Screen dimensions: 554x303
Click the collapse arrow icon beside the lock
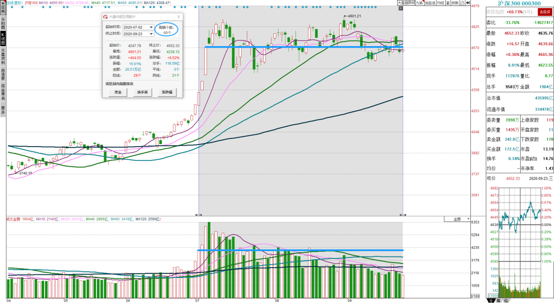tap(468, 3)
